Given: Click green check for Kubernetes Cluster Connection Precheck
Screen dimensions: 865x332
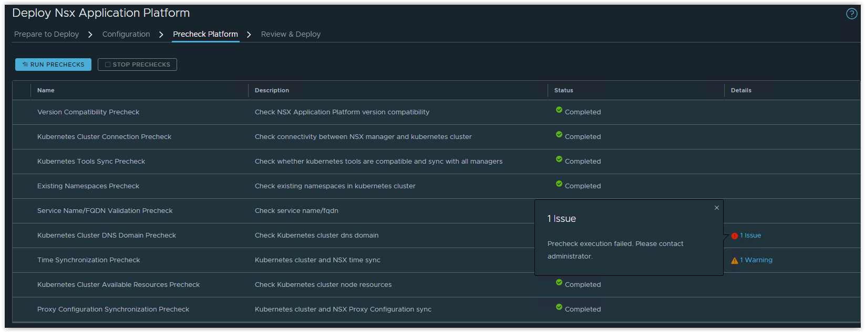Looking at the screenshot, I should click(559, 135).
